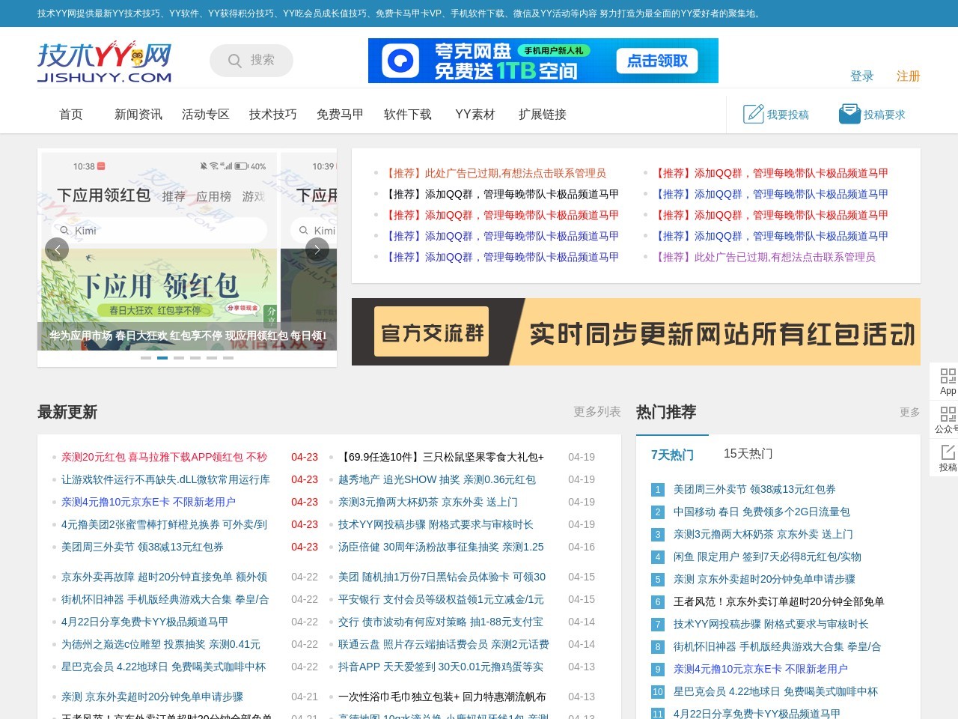
Task: Open 更多列表 link beside 最新更新
Action: click(597, 412)
